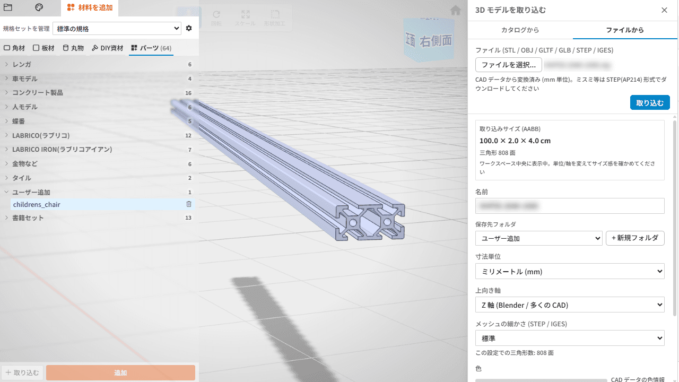Select the 丸物 material tab
This screenshot has width=679, height=382.
(73, 48)
